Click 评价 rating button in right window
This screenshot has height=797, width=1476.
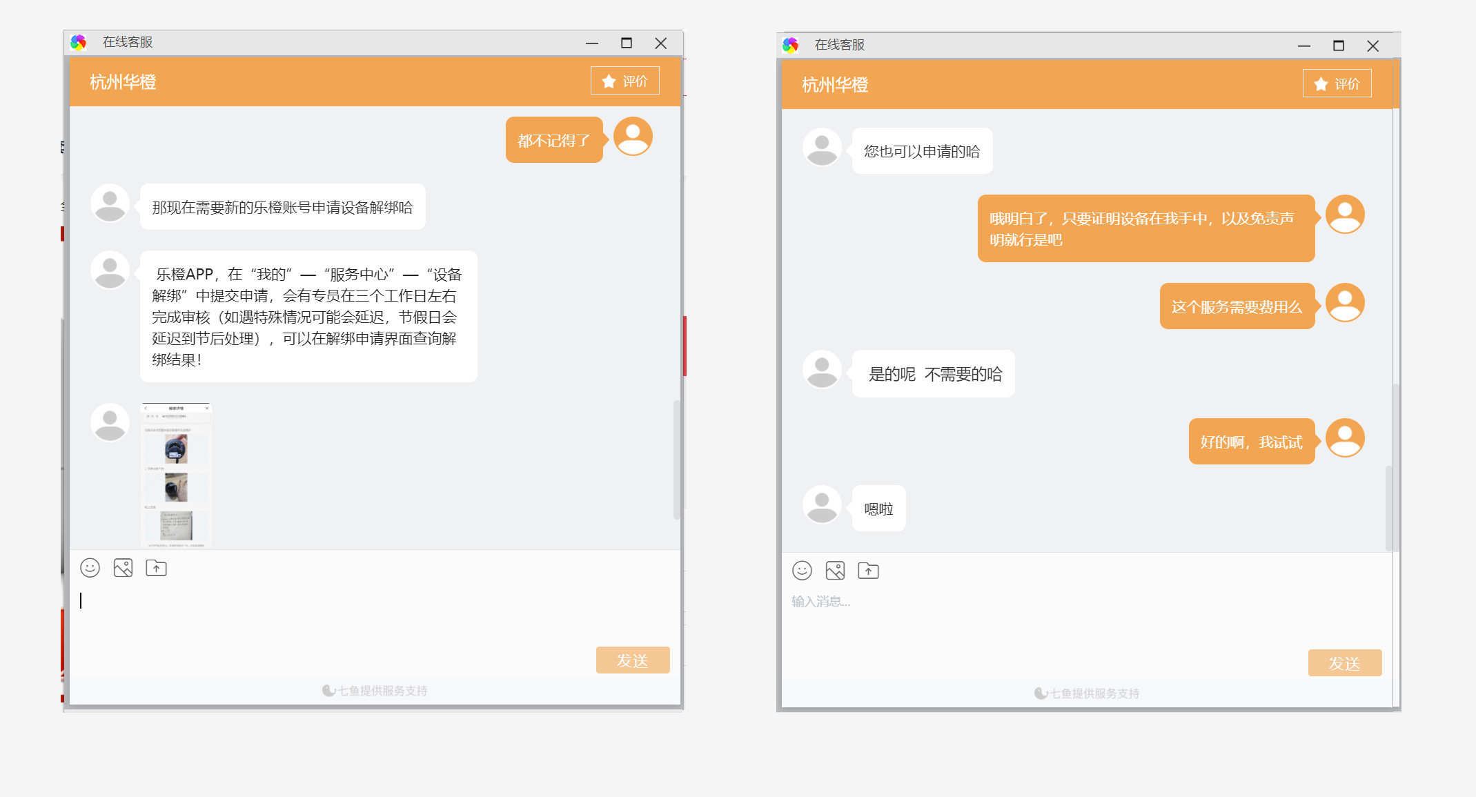[x=1337, y=83]
